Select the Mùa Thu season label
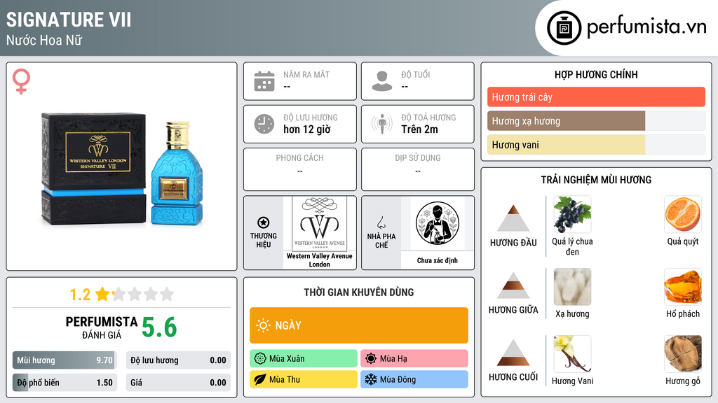Image resolution: width=718 pixels, height=403 pixels. point(285,379)
